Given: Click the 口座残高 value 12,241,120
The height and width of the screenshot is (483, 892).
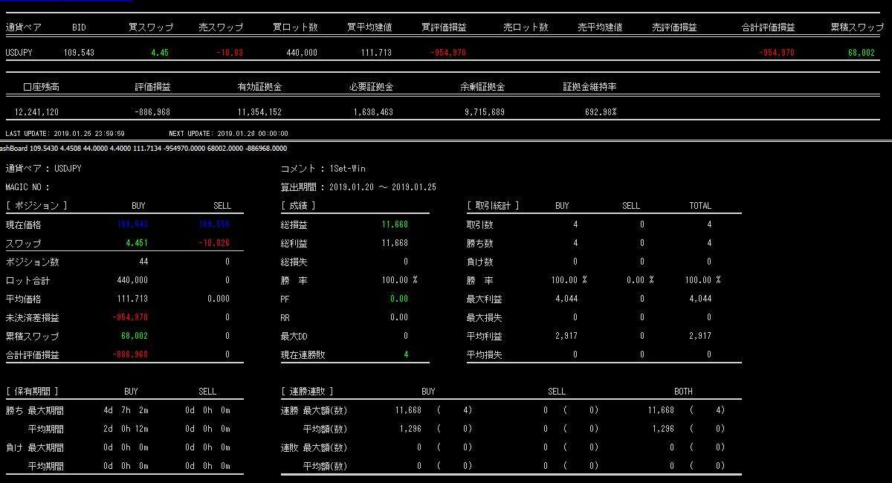Looking at the screenshot, I should (36, 112).
